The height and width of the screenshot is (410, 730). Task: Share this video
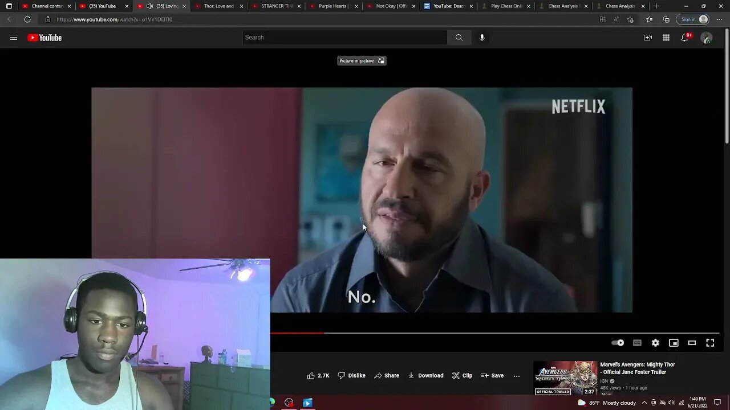[x=386, y=376]
